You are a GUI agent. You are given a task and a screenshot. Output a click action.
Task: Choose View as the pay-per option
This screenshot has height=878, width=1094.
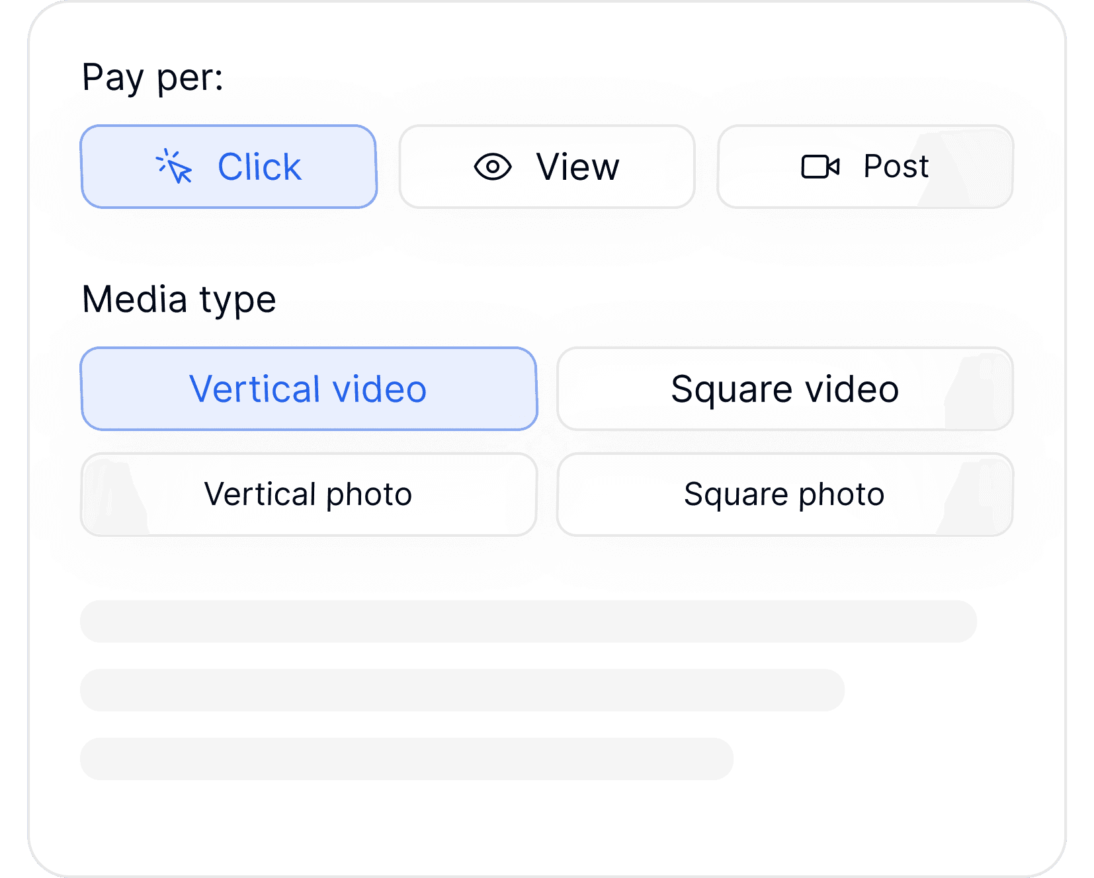point(547,167)
